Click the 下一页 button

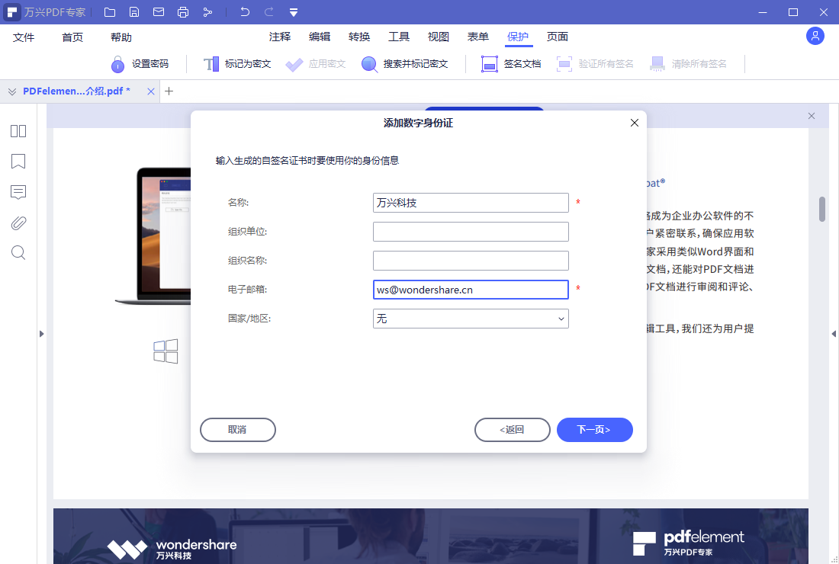click(x=594, y=429)
